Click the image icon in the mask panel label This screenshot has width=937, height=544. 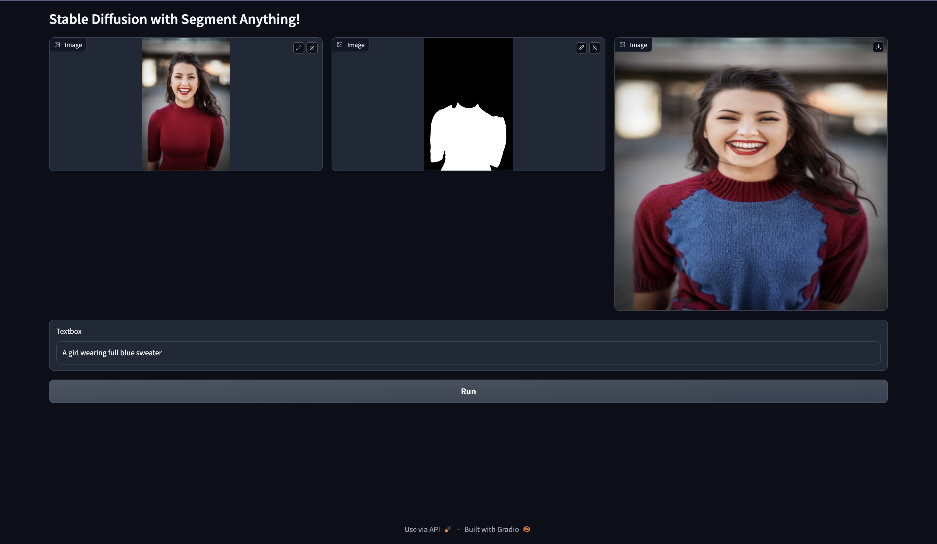click(x=340, y=45)
